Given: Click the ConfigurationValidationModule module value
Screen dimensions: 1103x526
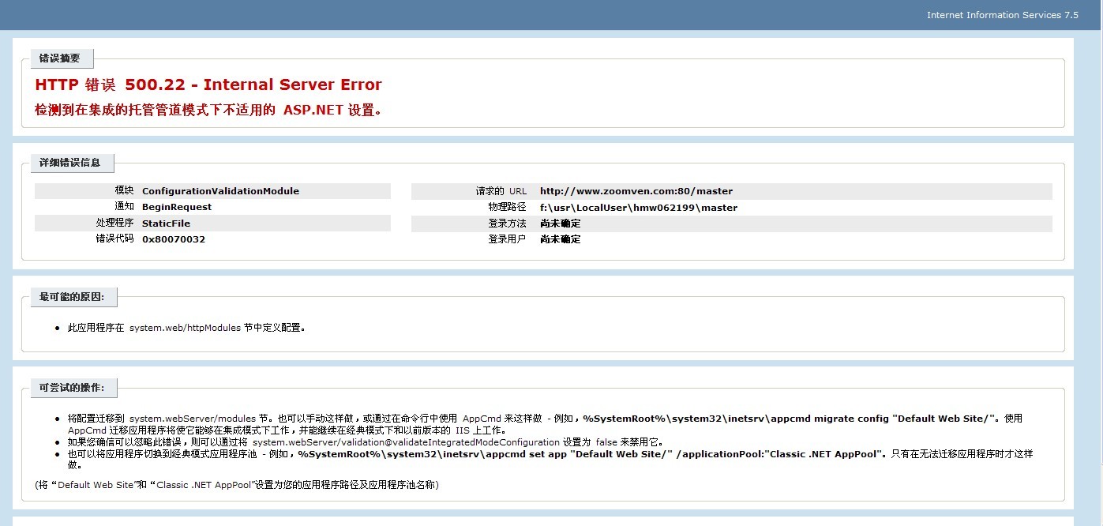Looking at the screenshot, I should (220, 191).
